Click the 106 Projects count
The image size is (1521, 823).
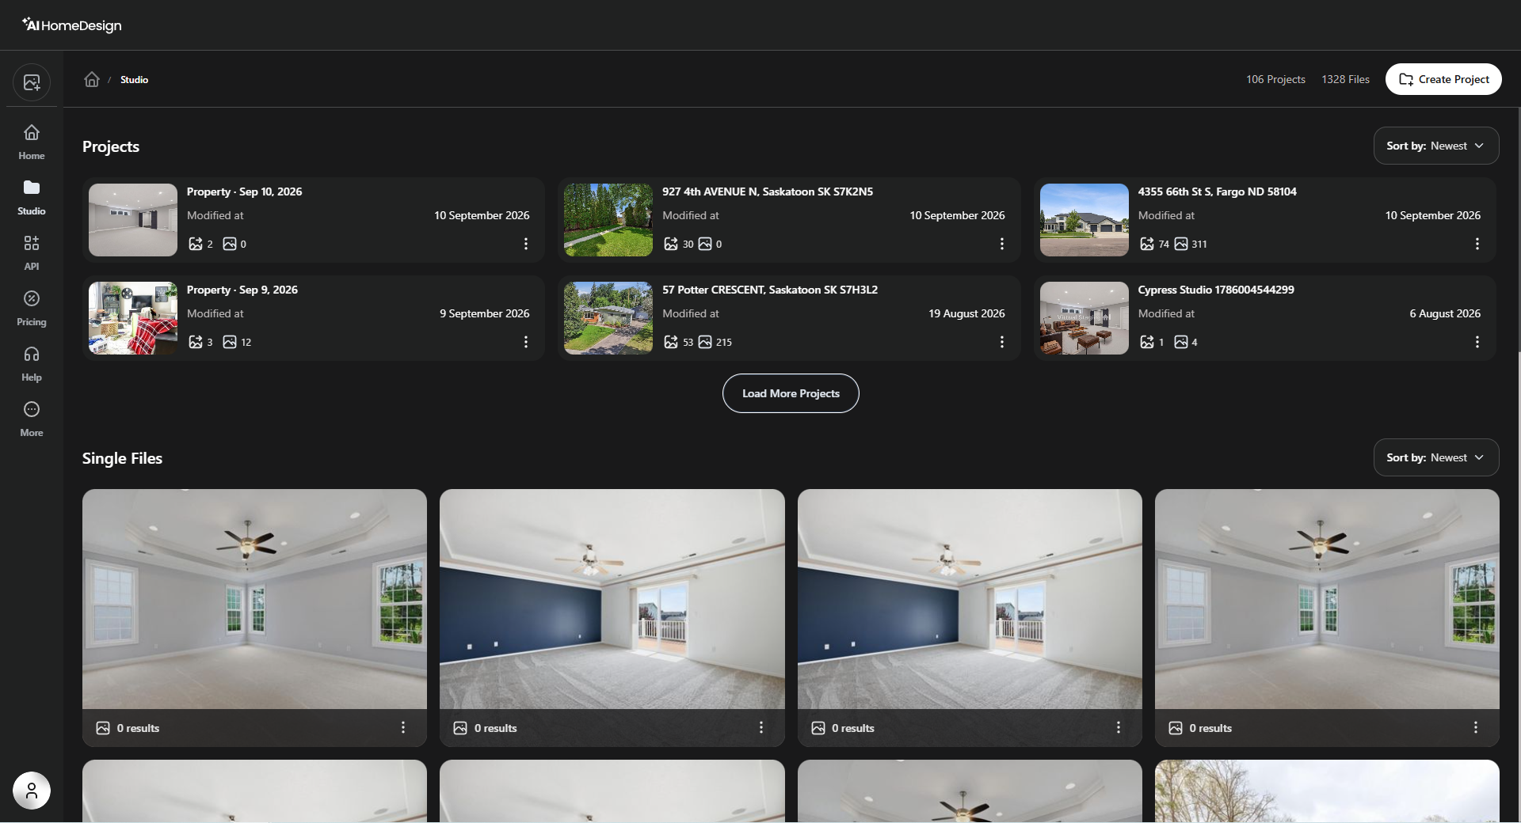point(1275,79)
